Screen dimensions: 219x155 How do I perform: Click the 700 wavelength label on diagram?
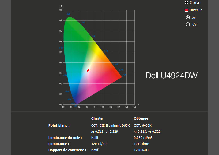pyautogui.click(x=125, y=75)
